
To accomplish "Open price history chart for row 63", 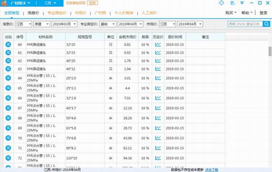I will point(158,69).
